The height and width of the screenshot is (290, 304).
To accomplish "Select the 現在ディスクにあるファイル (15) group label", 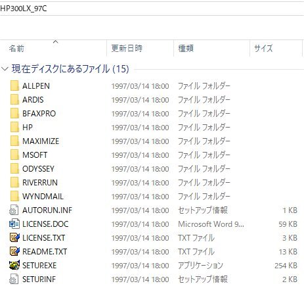I will 70,69.
